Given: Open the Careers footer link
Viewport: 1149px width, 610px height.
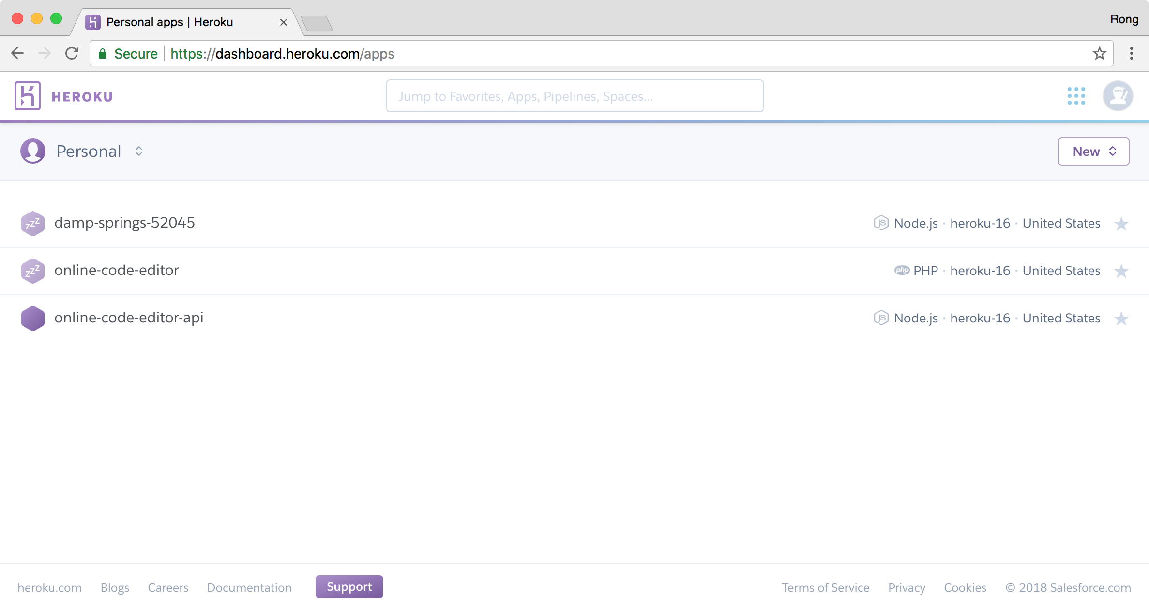Looking at the screenshot, I should [168, 587].
